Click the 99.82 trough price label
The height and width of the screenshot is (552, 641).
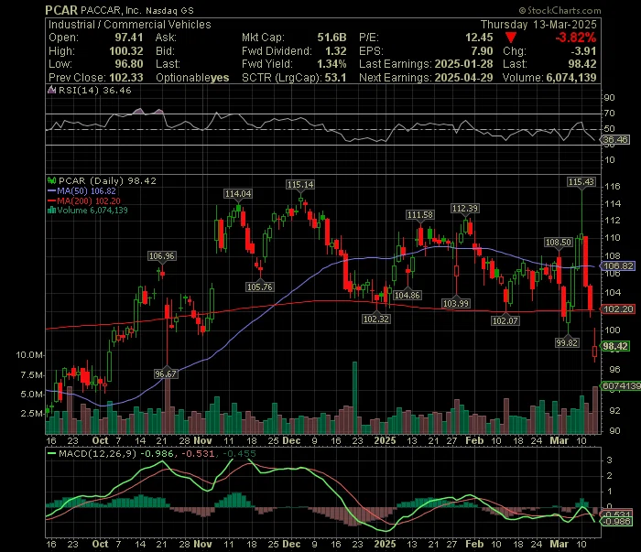coord(567,342)
